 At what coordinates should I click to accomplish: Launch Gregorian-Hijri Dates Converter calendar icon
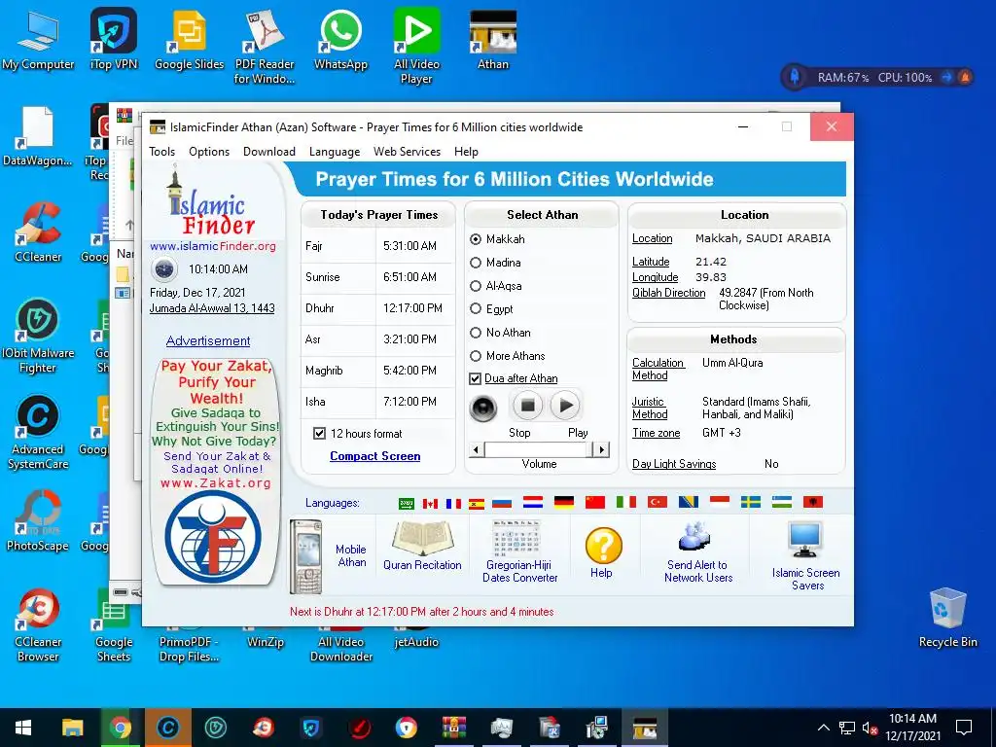[x=519, y=539]
